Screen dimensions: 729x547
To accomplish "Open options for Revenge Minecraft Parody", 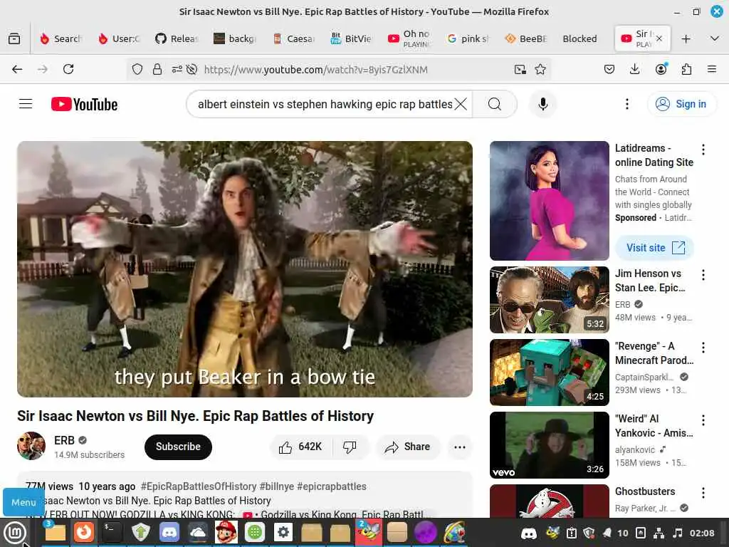I will pyautogui.click(x=703, y=348).
